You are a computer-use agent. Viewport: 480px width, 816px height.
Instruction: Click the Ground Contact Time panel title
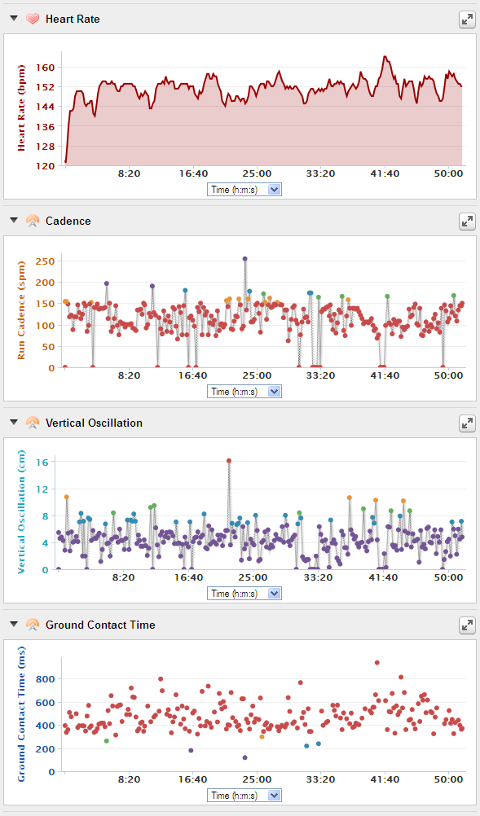point(100,625)
